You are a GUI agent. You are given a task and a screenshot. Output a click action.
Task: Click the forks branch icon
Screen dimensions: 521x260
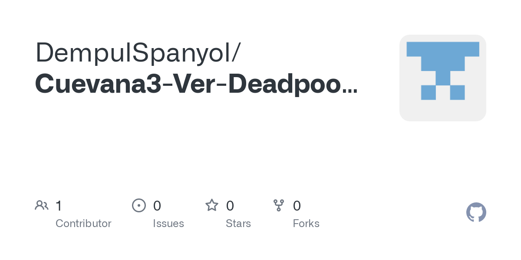pyautogui.click(x=279, y=205)
